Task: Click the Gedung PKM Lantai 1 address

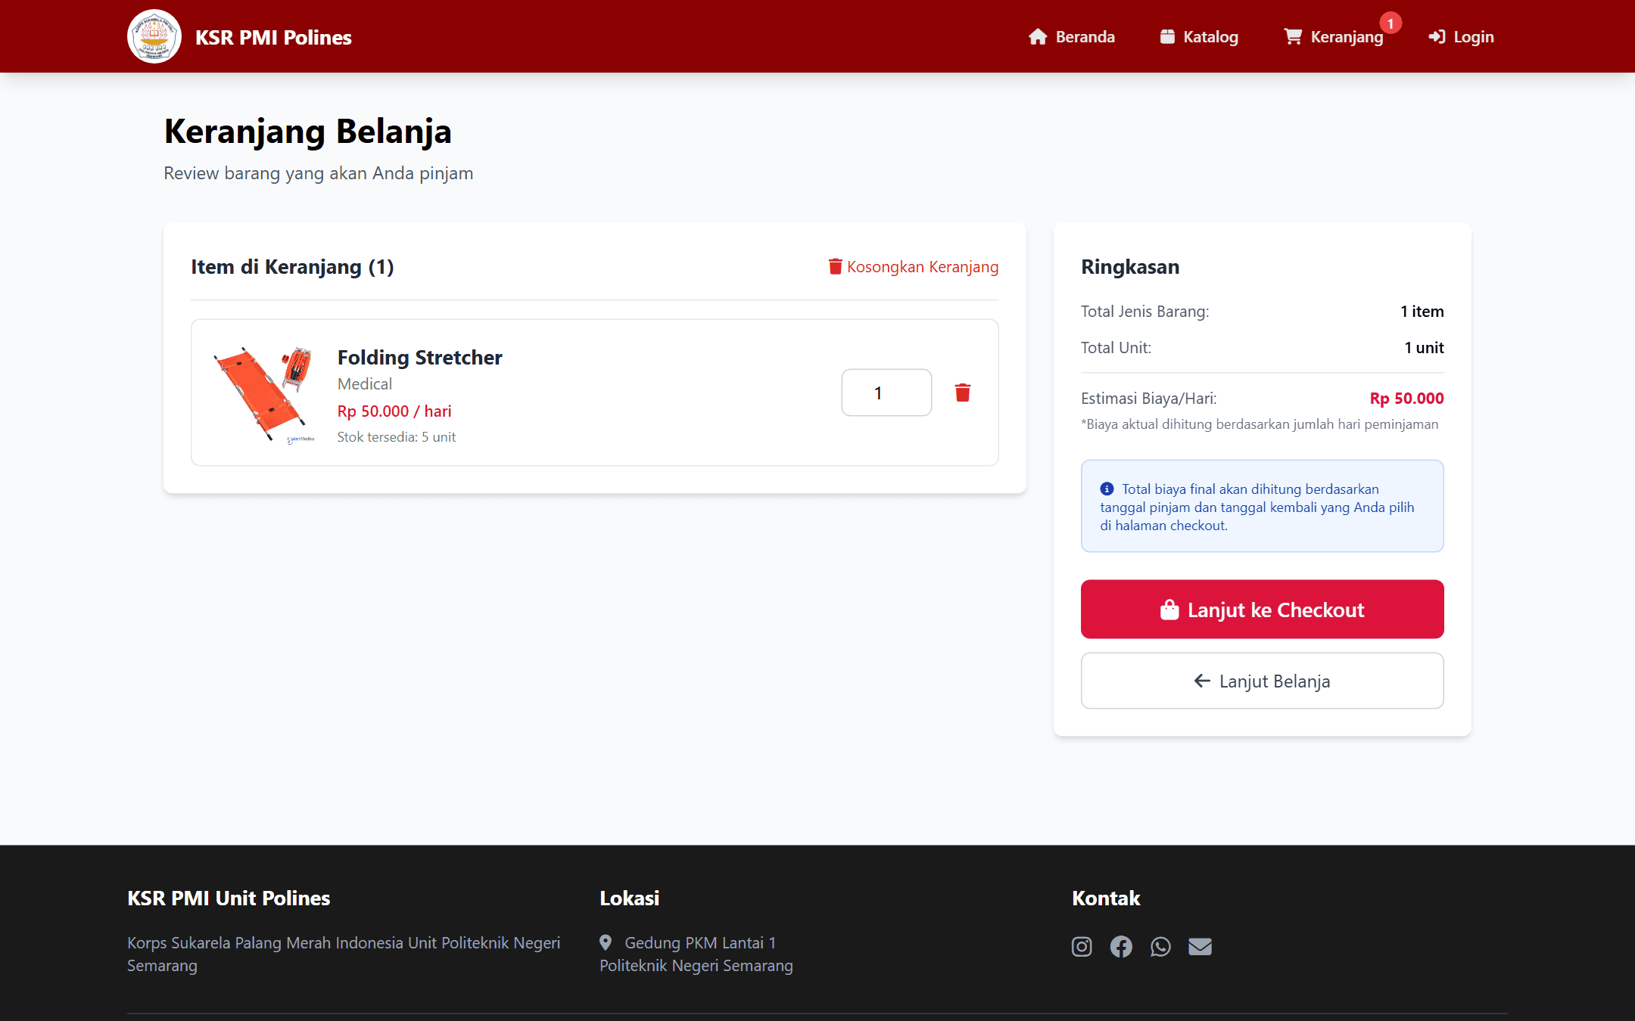Action: (700, 942)
